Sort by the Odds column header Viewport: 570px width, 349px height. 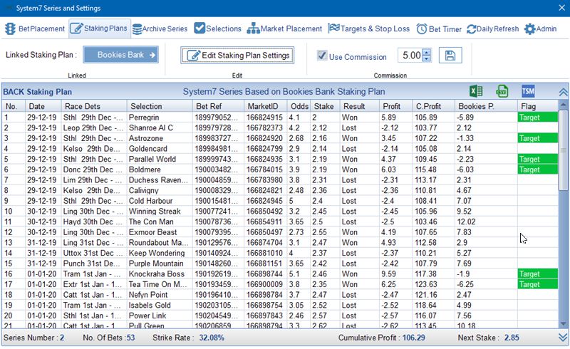pyautogui.click(x=299, y=106)
